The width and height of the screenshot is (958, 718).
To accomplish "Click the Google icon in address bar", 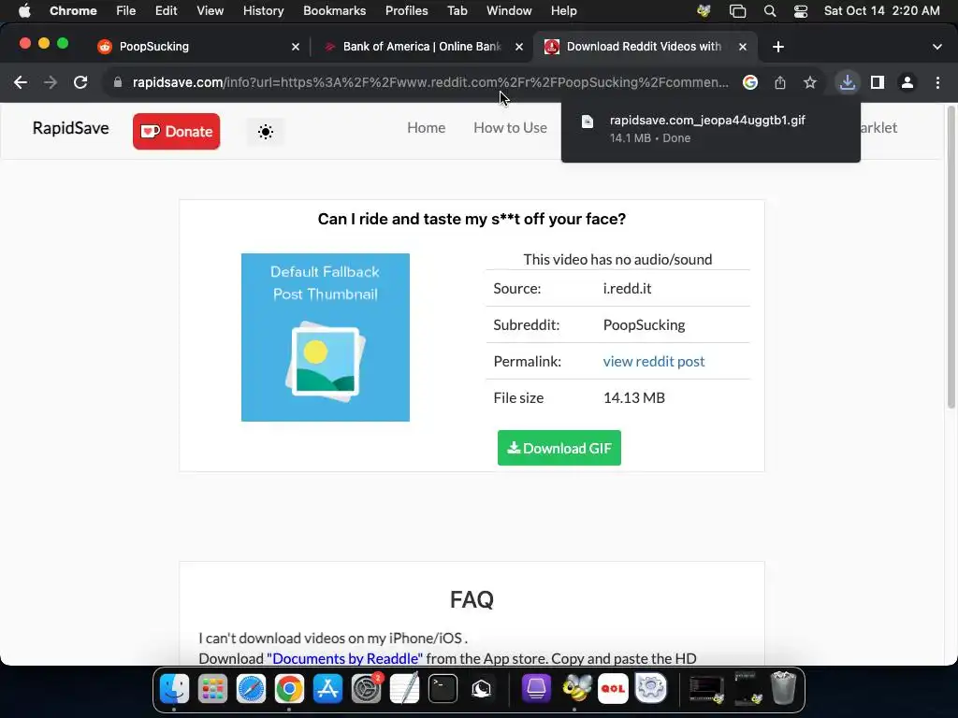I will 750,82.
